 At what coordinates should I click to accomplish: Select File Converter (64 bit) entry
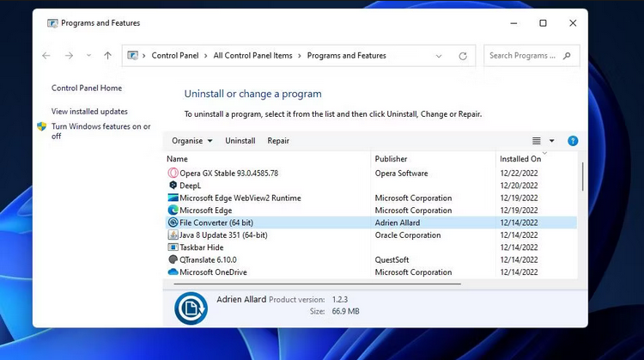click(x=216, y=223)
